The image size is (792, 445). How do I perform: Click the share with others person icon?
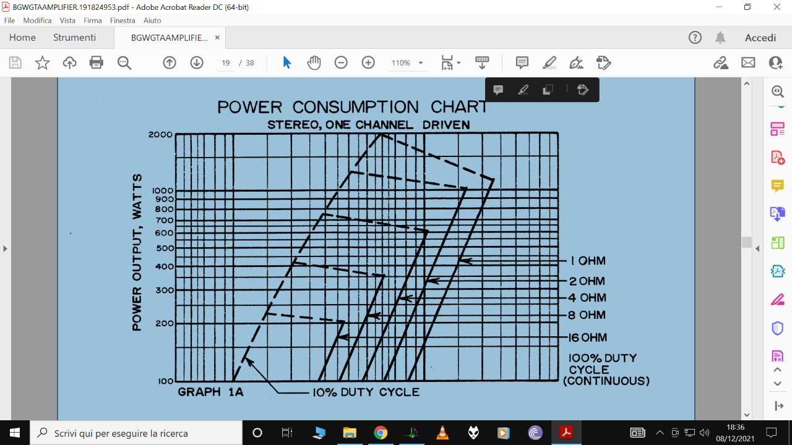[x=775, y=62]
